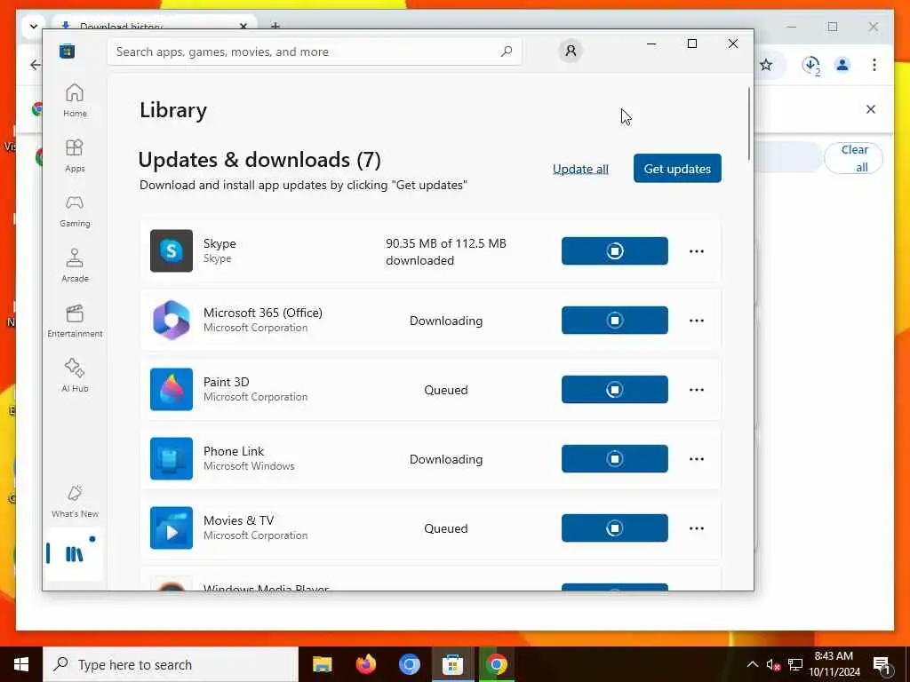Open a new Chrome tab

[x=275, y=26]
